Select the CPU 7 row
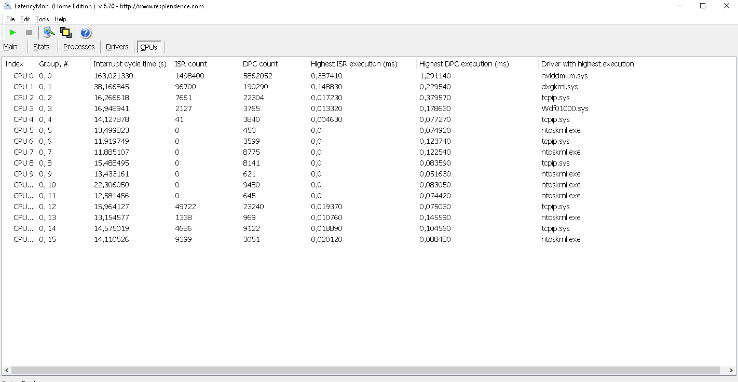This screenshot has height=382, width=738. pos(368,152)
